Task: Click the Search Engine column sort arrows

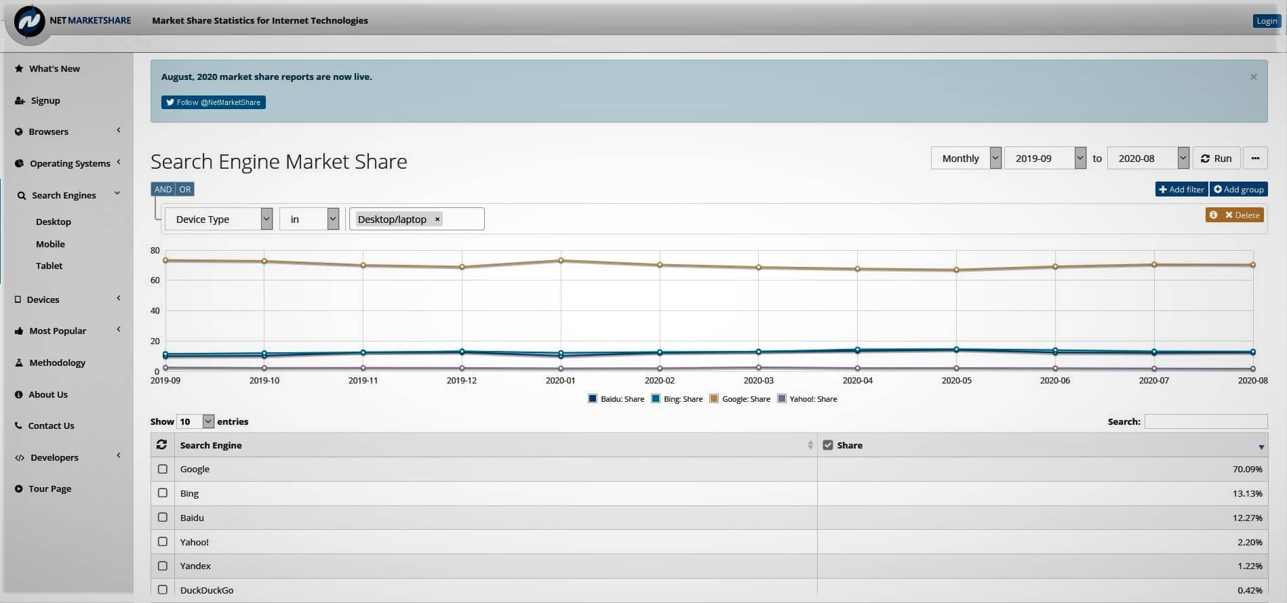Action: [x=810, y=445]
